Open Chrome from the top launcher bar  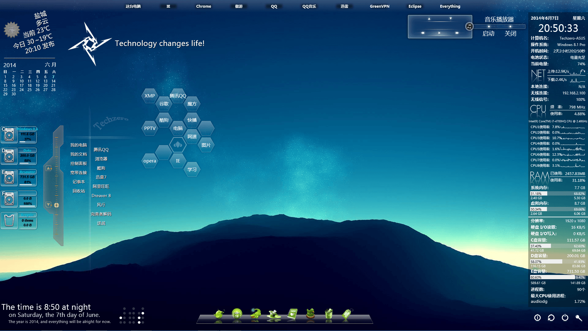(204, 6)
